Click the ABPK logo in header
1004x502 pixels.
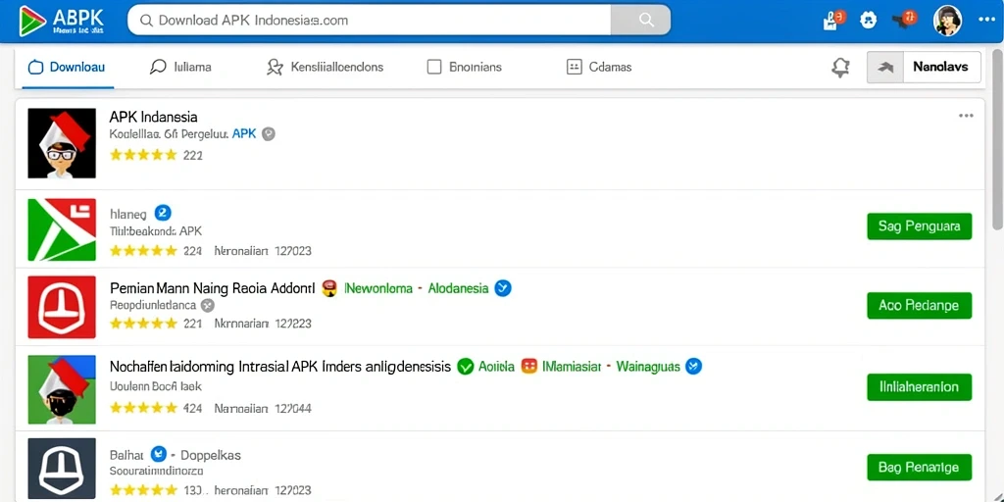point(62,20)
